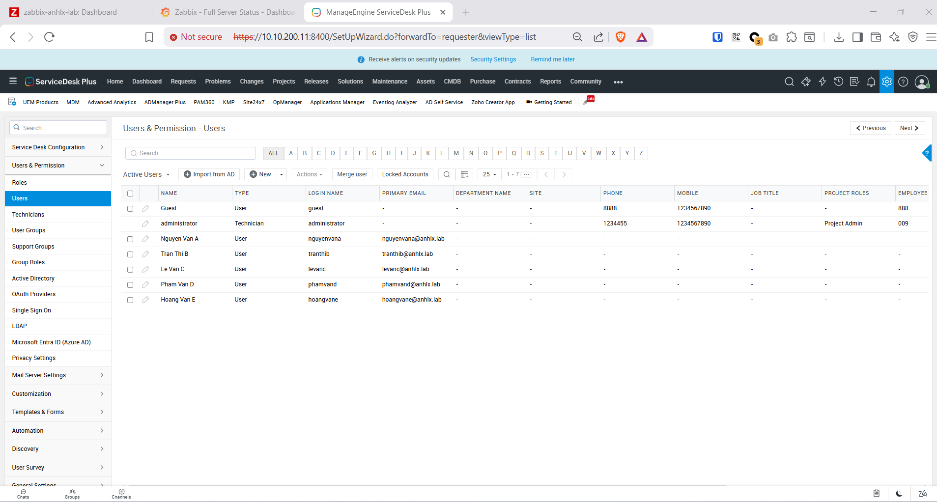The width and height of the screenshot is (937, 502).
Task: Open the column chooser table icon
Action: [x=464, y=174]
